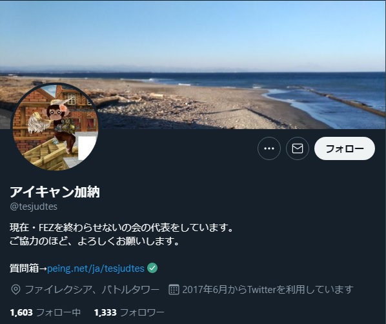Click the フォロー follow button
Image resolution: width=386 pixels, height=324 pixels.
click(x=345, y=148)
